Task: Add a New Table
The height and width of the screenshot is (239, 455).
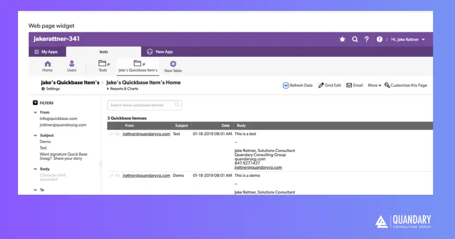Action: pos(173,67)
